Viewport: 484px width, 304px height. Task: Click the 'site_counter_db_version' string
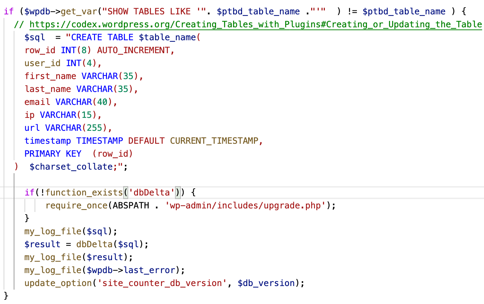coord(162,283)
